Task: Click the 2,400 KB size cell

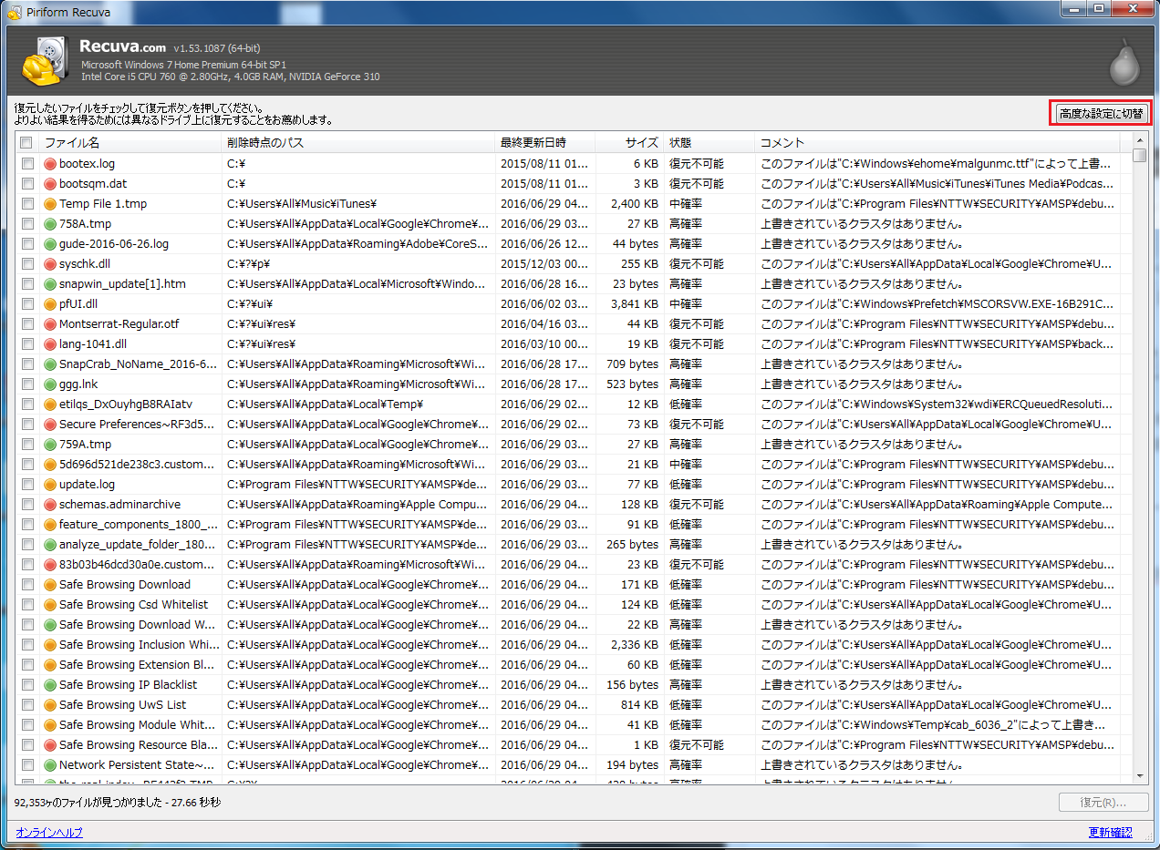Action: (634, 204)
